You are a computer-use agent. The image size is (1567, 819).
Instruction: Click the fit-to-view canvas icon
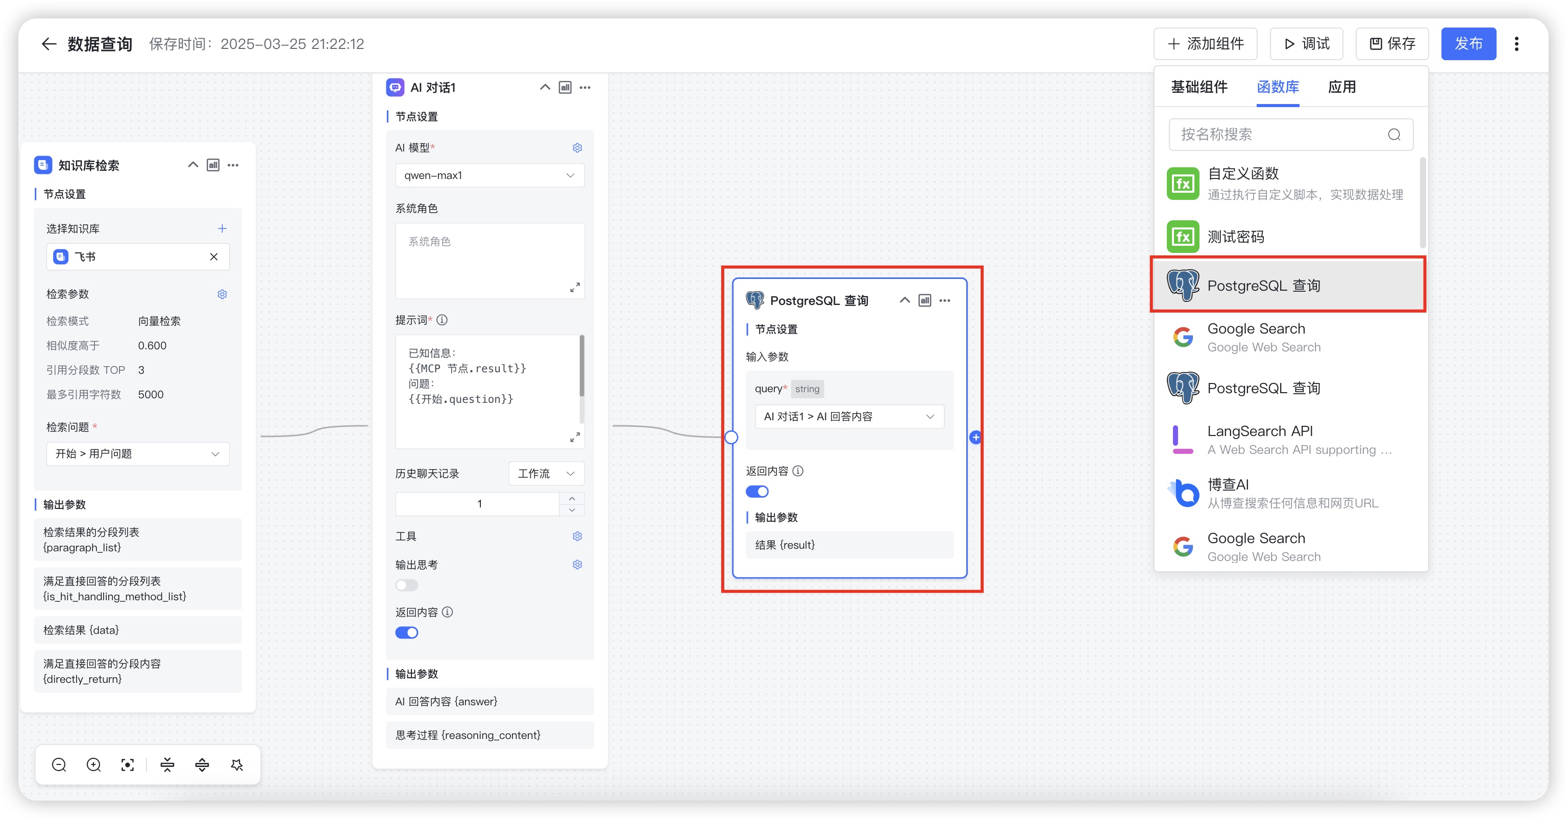(128, 765)
